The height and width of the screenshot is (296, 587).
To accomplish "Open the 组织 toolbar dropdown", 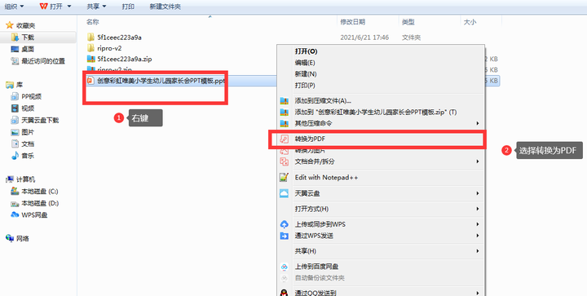I will pos(14,7).
